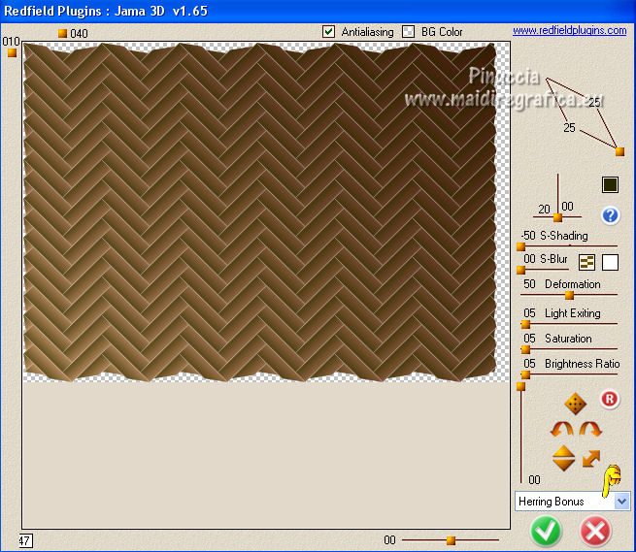Viewport: 636px width, 552px height.
Task: Click the tall vertical slider handle
Action: (x=520, y=387)
